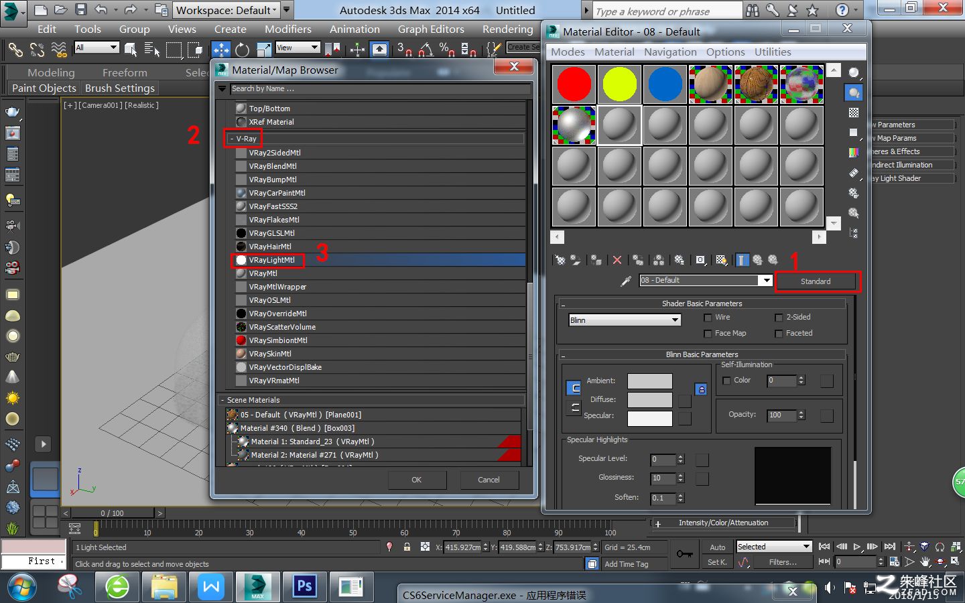Image resolution: width=965 pixels, height=603 pixels.
Task: Toggle the Auto key button
Action: 717,547
